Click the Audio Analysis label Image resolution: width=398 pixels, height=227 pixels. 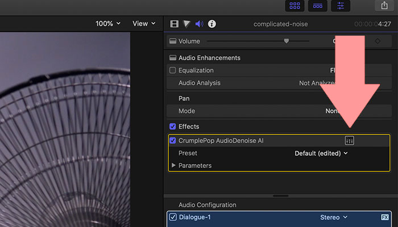pos(199,83)
